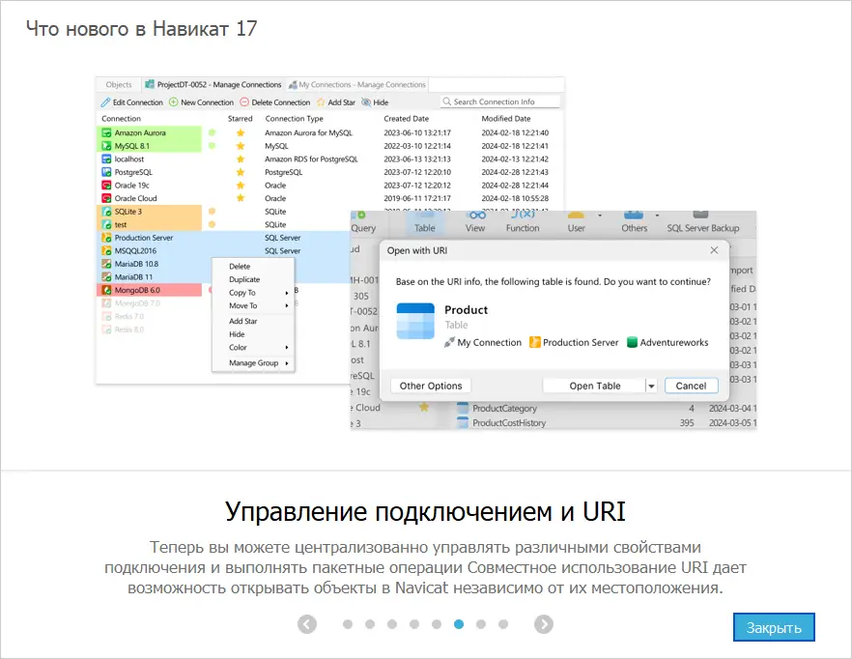
Task: Select the third slide indicator dot
Action: pyautogui.click(x=392, y=624)
